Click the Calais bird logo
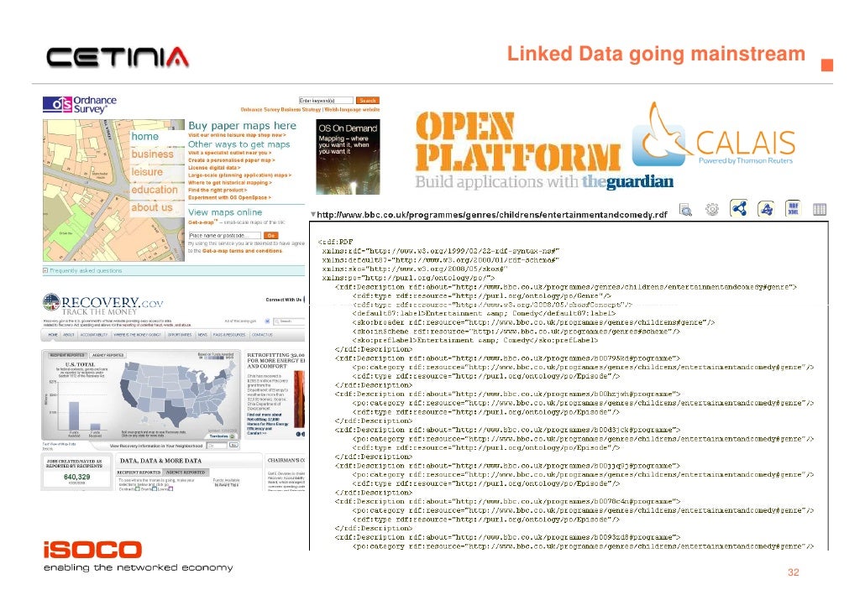 (x=662, y=135)
